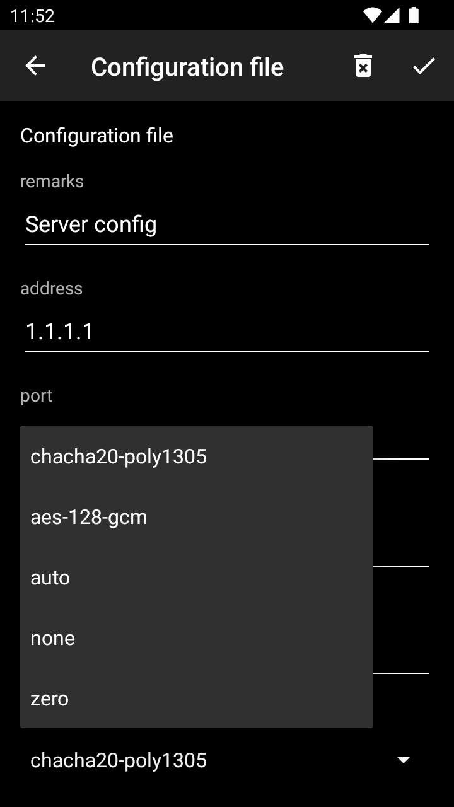Tap the Configuration file section heading
This screenshot has height=807, width=454.
[x=96, y=136]
